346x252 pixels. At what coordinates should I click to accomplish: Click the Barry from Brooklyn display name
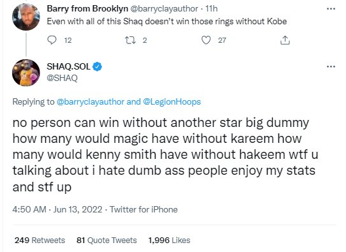(87, 9)
